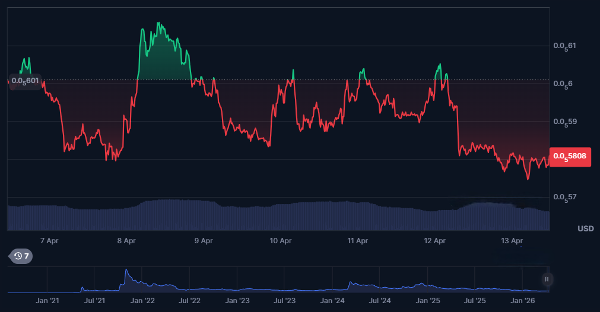This screenshot has width=600, height=312.
Task: Select the 13 Apr date label
Action: pos(512,241)
